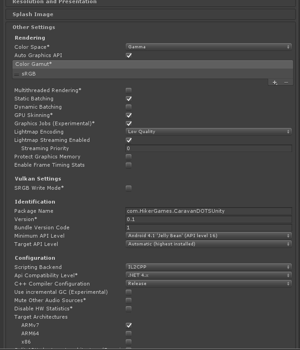The height and width of the screenshot is (350, 300).
Task: Uncheck GPU Skinning
Action: point(129,115)
